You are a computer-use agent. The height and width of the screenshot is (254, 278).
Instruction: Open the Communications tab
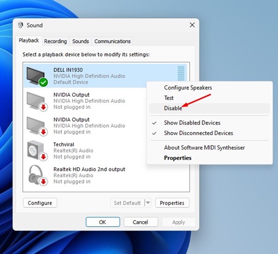point(112,41)
